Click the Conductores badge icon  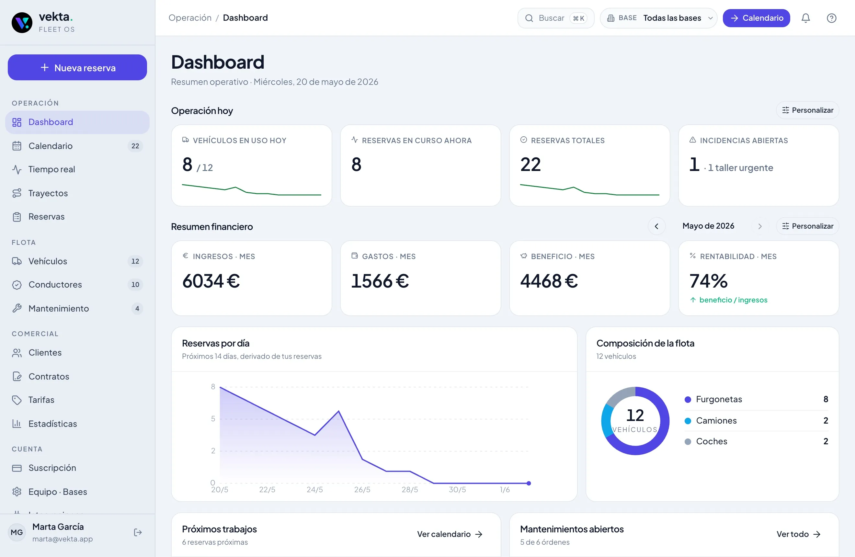[x=17, y=285]
